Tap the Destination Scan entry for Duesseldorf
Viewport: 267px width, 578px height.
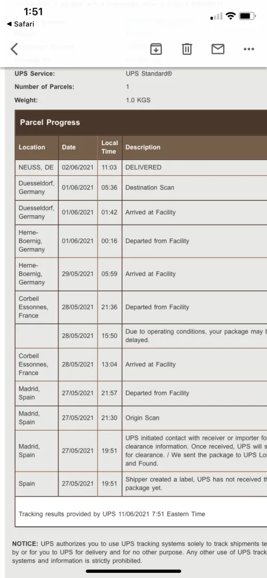pyautogui.click(x=150, y=188)
